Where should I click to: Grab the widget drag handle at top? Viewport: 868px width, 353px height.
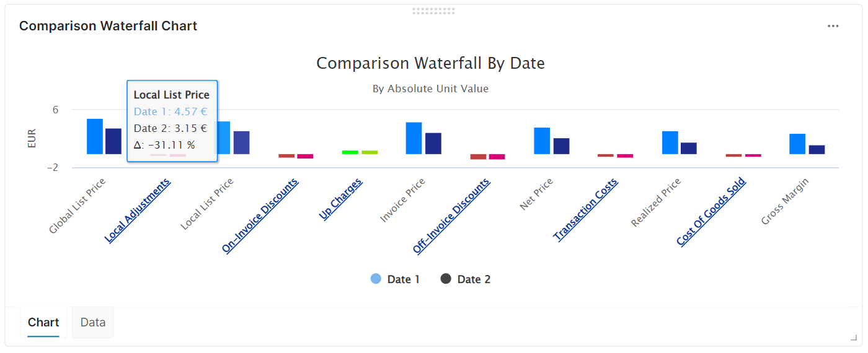click(x=433, y=11)
